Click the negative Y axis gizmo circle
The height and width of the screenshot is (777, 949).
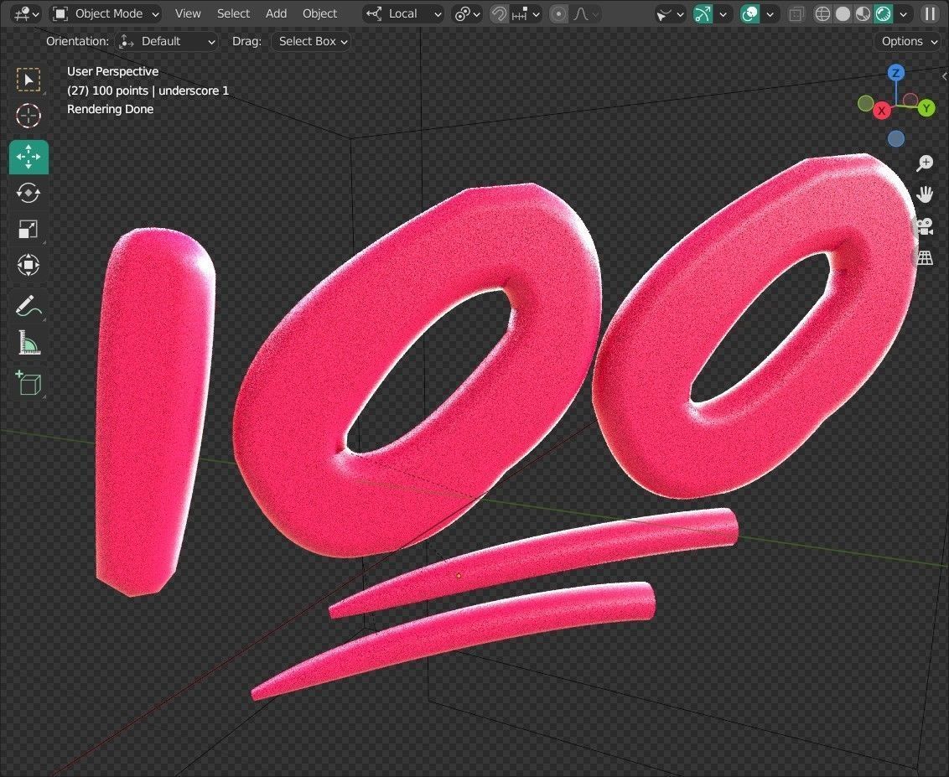(x=866, y=103)
